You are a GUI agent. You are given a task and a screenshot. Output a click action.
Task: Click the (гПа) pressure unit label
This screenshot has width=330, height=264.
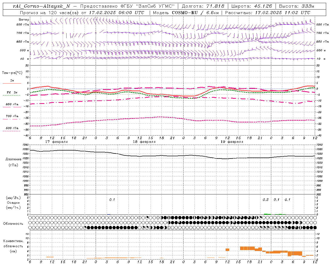[x=13, y=165]
